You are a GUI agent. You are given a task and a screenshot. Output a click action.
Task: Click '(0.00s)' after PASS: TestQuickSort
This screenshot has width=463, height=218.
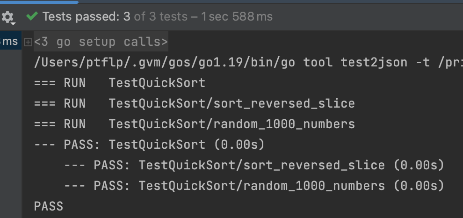(x=239, y=145)
